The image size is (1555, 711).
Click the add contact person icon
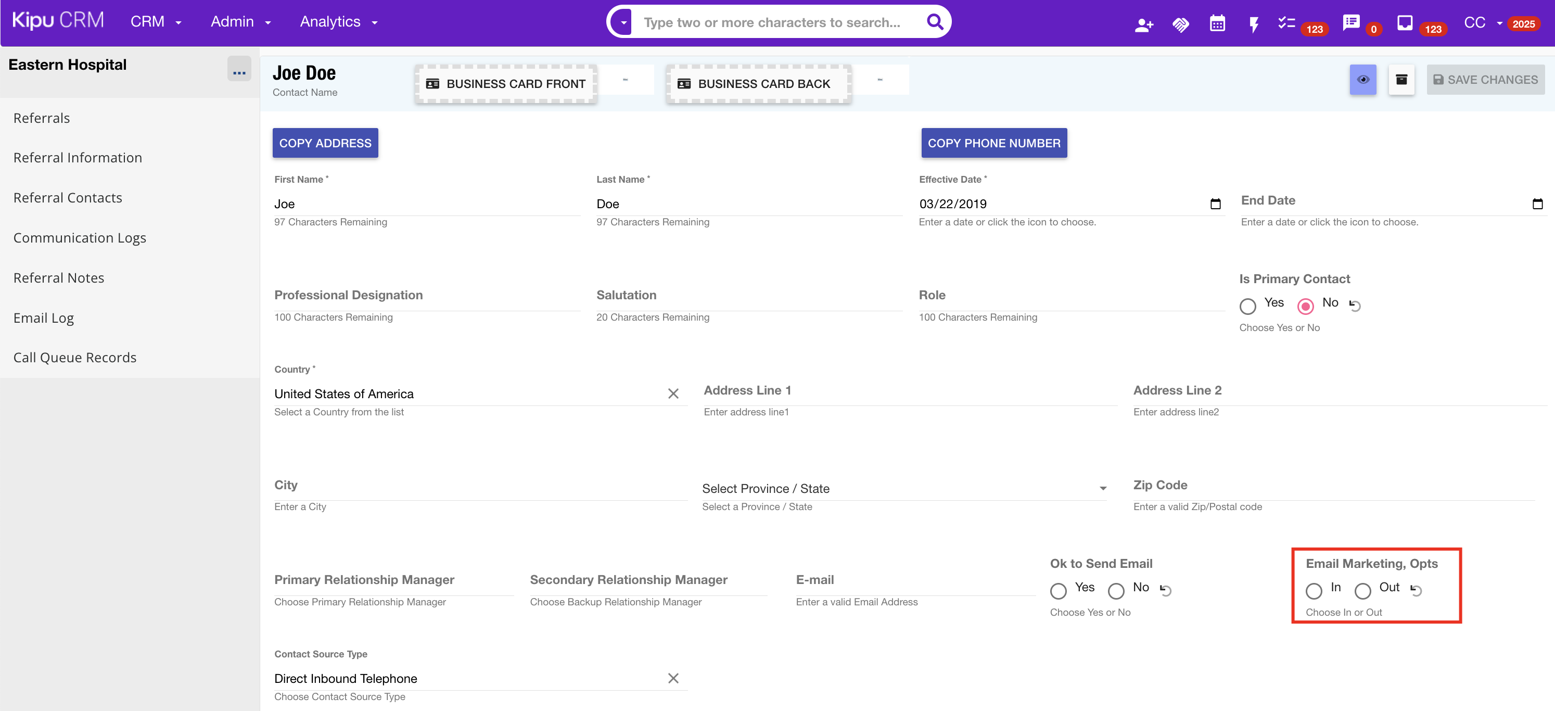point(1143,24)
